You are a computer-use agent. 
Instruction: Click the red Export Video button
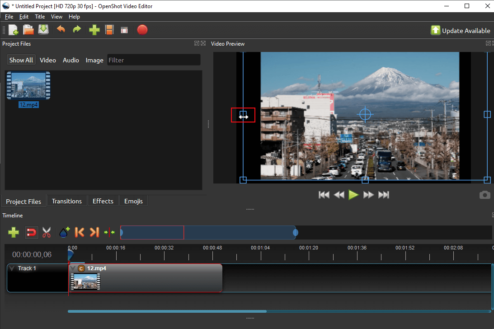click(x=142, y=30)
